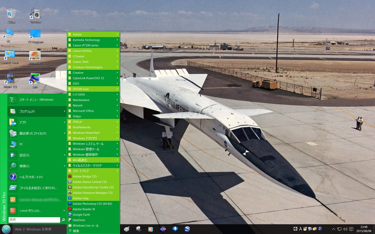The image size is (375, 234).
Task: Open the Edit desktop shortcut
Action: [35, 81]
